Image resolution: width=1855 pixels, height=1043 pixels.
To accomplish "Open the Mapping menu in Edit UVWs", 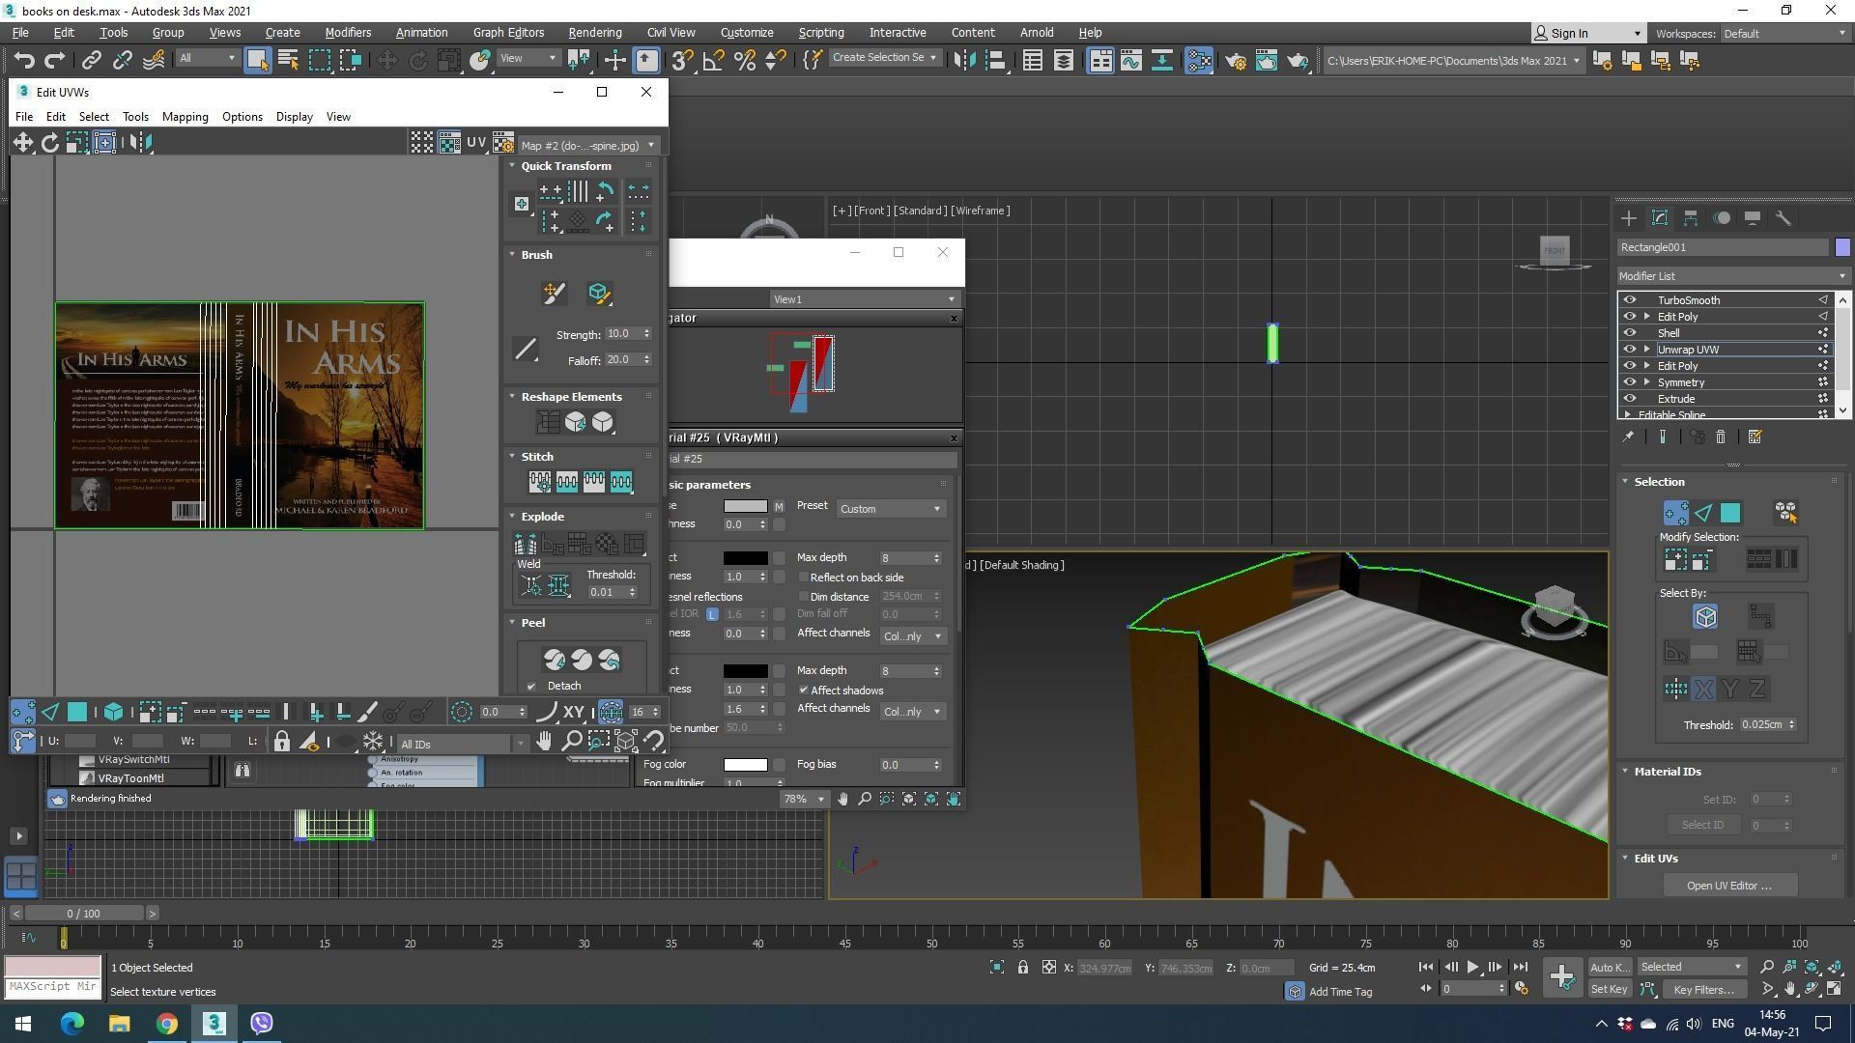I will click(x=185, y=117).
